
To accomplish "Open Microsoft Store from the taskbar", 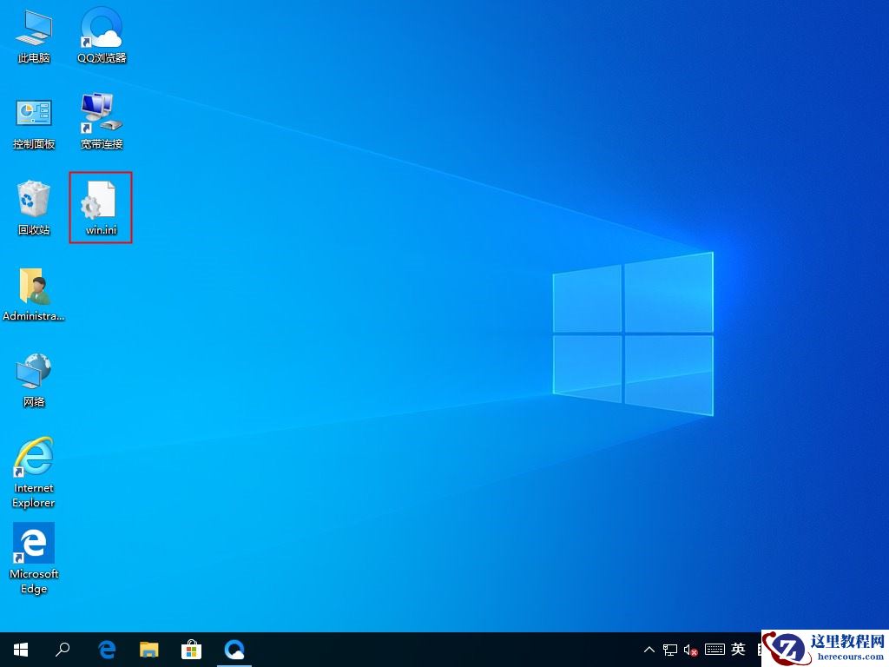I will pos(191,650).
